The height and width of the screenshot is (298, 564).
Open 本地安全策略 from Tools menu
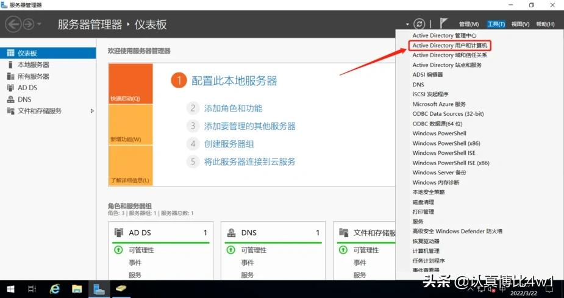[429, 192]
